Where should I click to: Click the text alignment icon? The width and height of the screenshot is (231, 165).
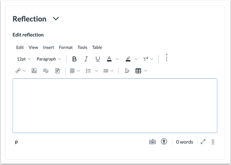click(x=72, y=71)
